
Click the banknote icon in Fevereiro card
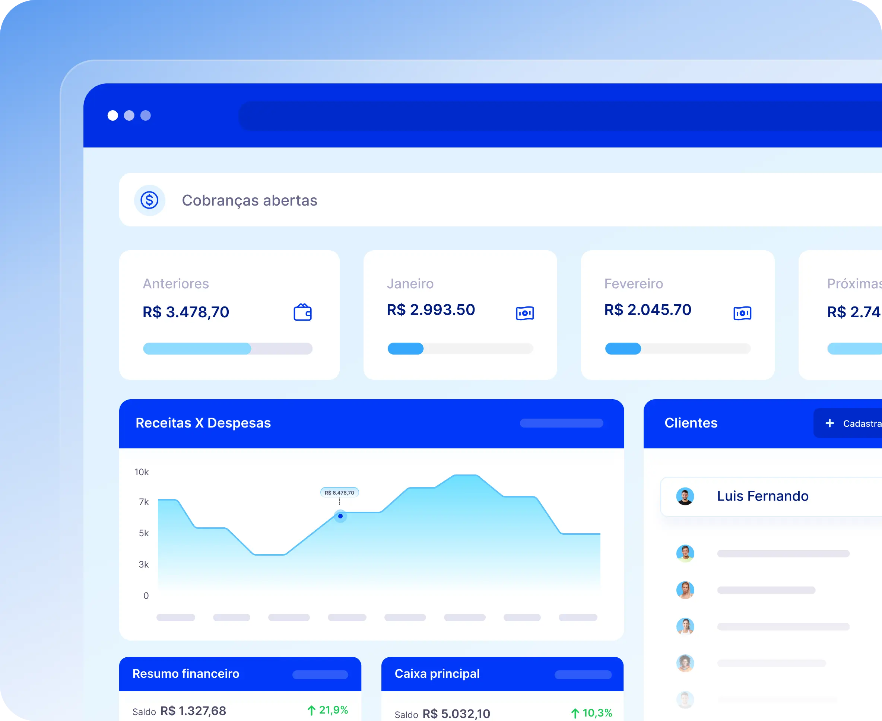[x=742, y=313]
